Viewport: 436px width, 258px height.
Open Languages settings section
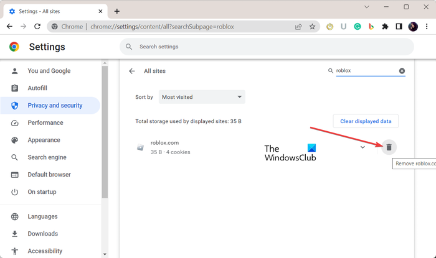[x=42, y=216]
